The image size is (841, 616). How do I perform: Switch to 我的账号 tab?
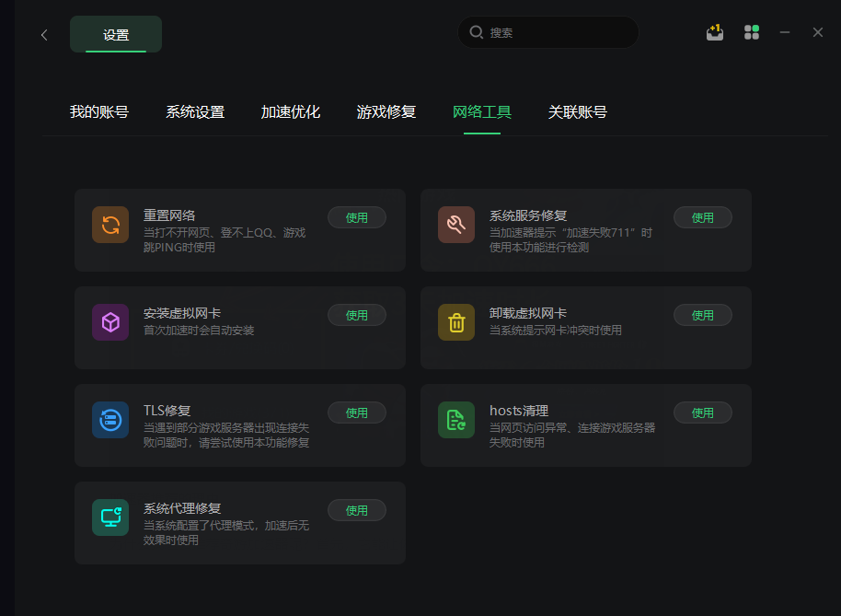point(99,112)
